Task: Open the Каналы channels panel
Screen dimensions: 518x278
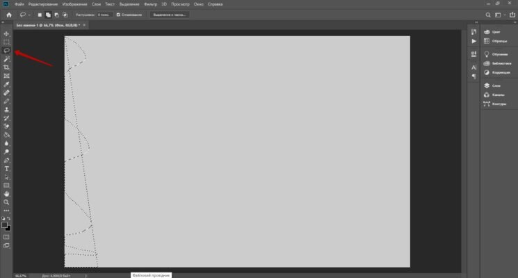Action: click(x=494, y=95)
